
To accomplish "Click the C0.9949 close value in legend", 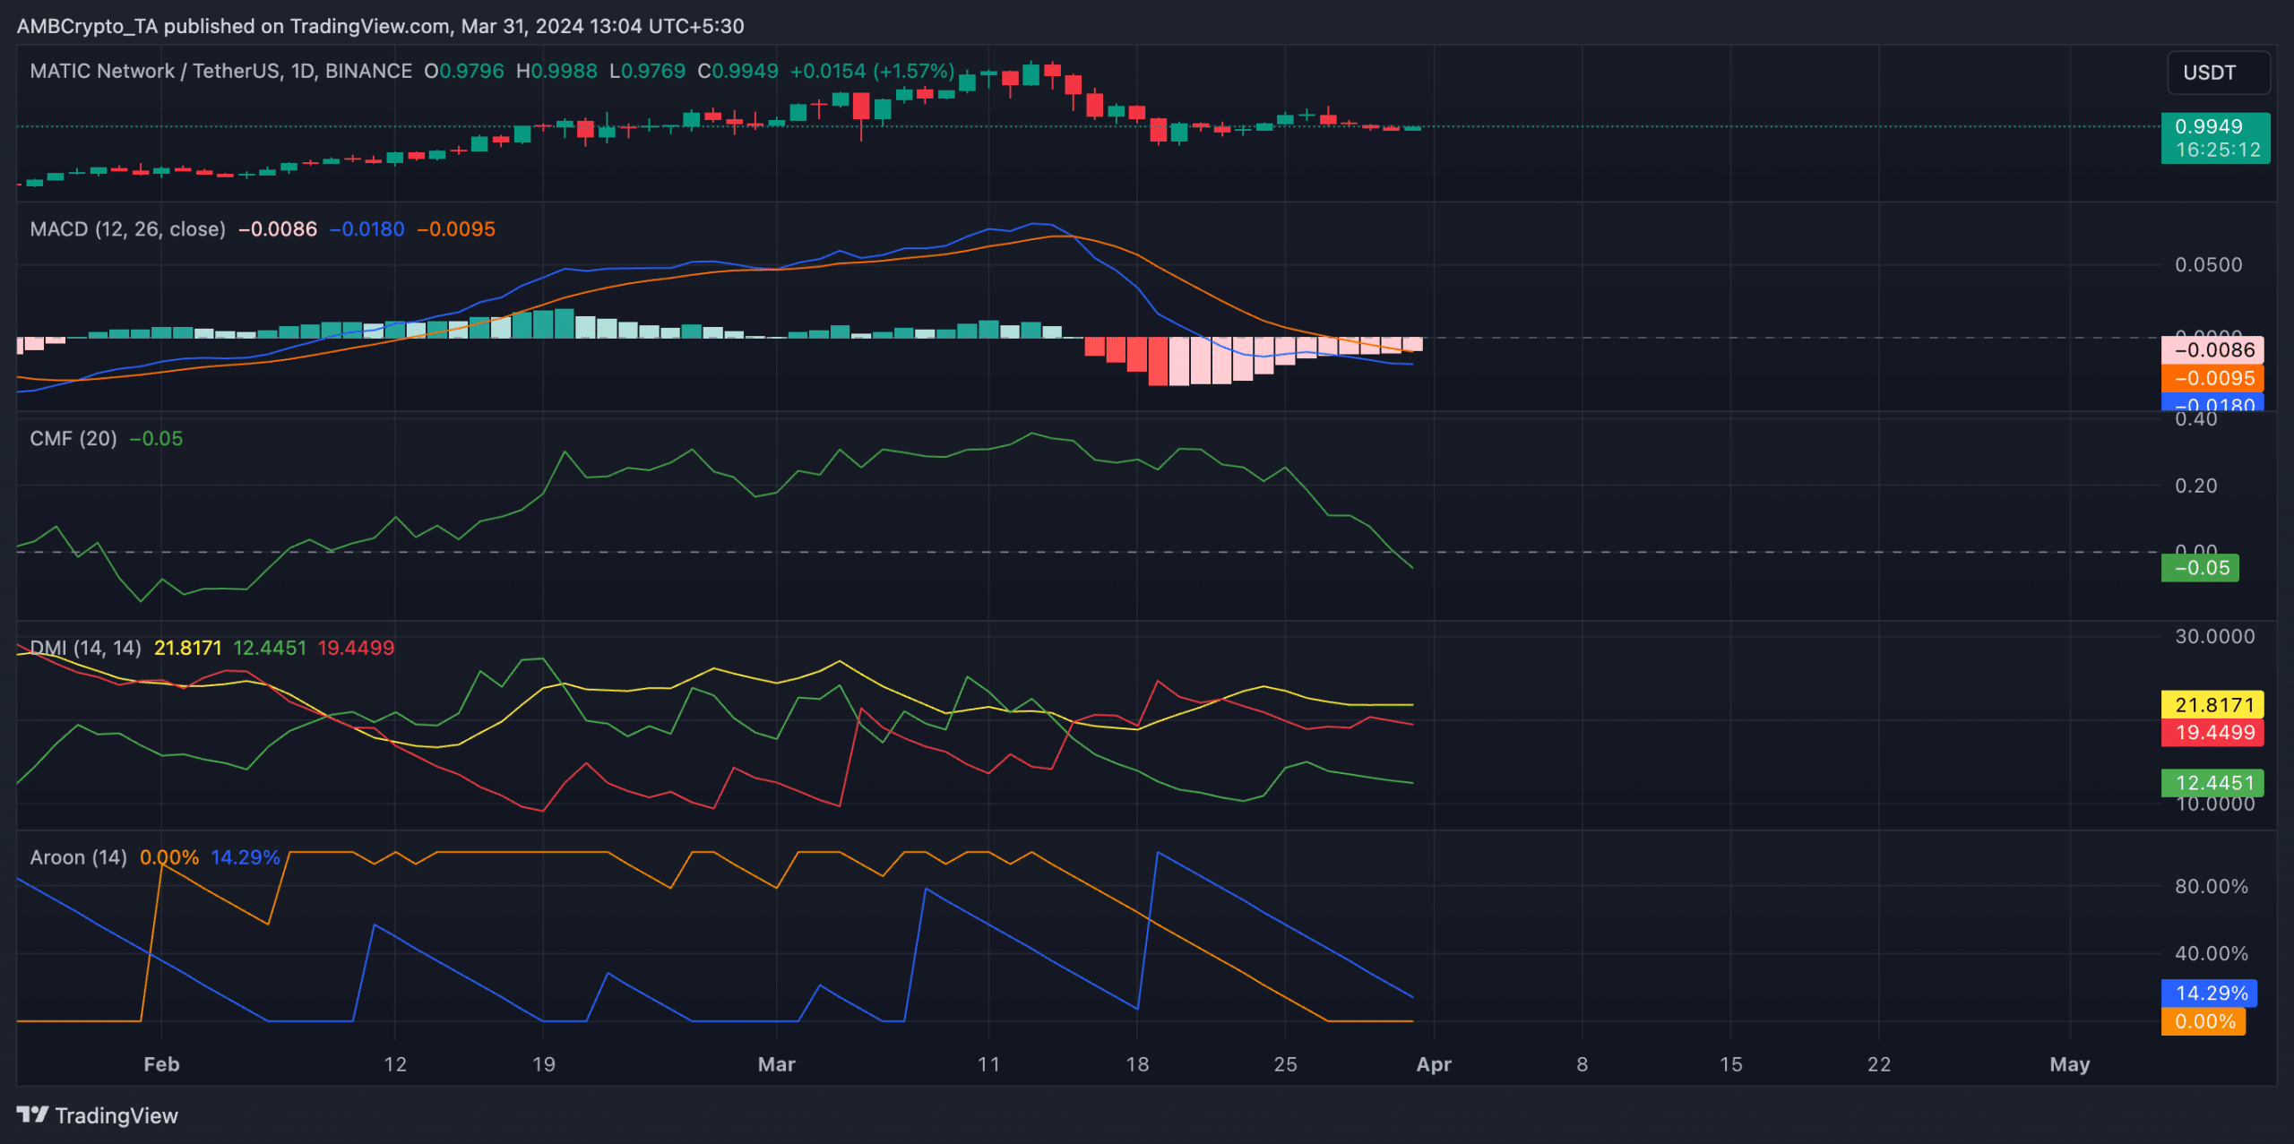I will tap(737, 71).
